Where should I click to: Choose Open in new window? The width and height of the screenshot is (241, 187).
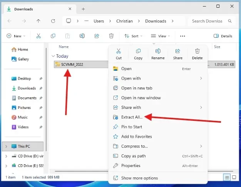[x=158, y=98]
